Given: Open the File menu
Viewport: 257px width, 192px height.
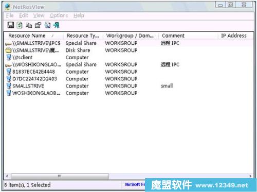Looking at the screenshot, I should 10,15.
